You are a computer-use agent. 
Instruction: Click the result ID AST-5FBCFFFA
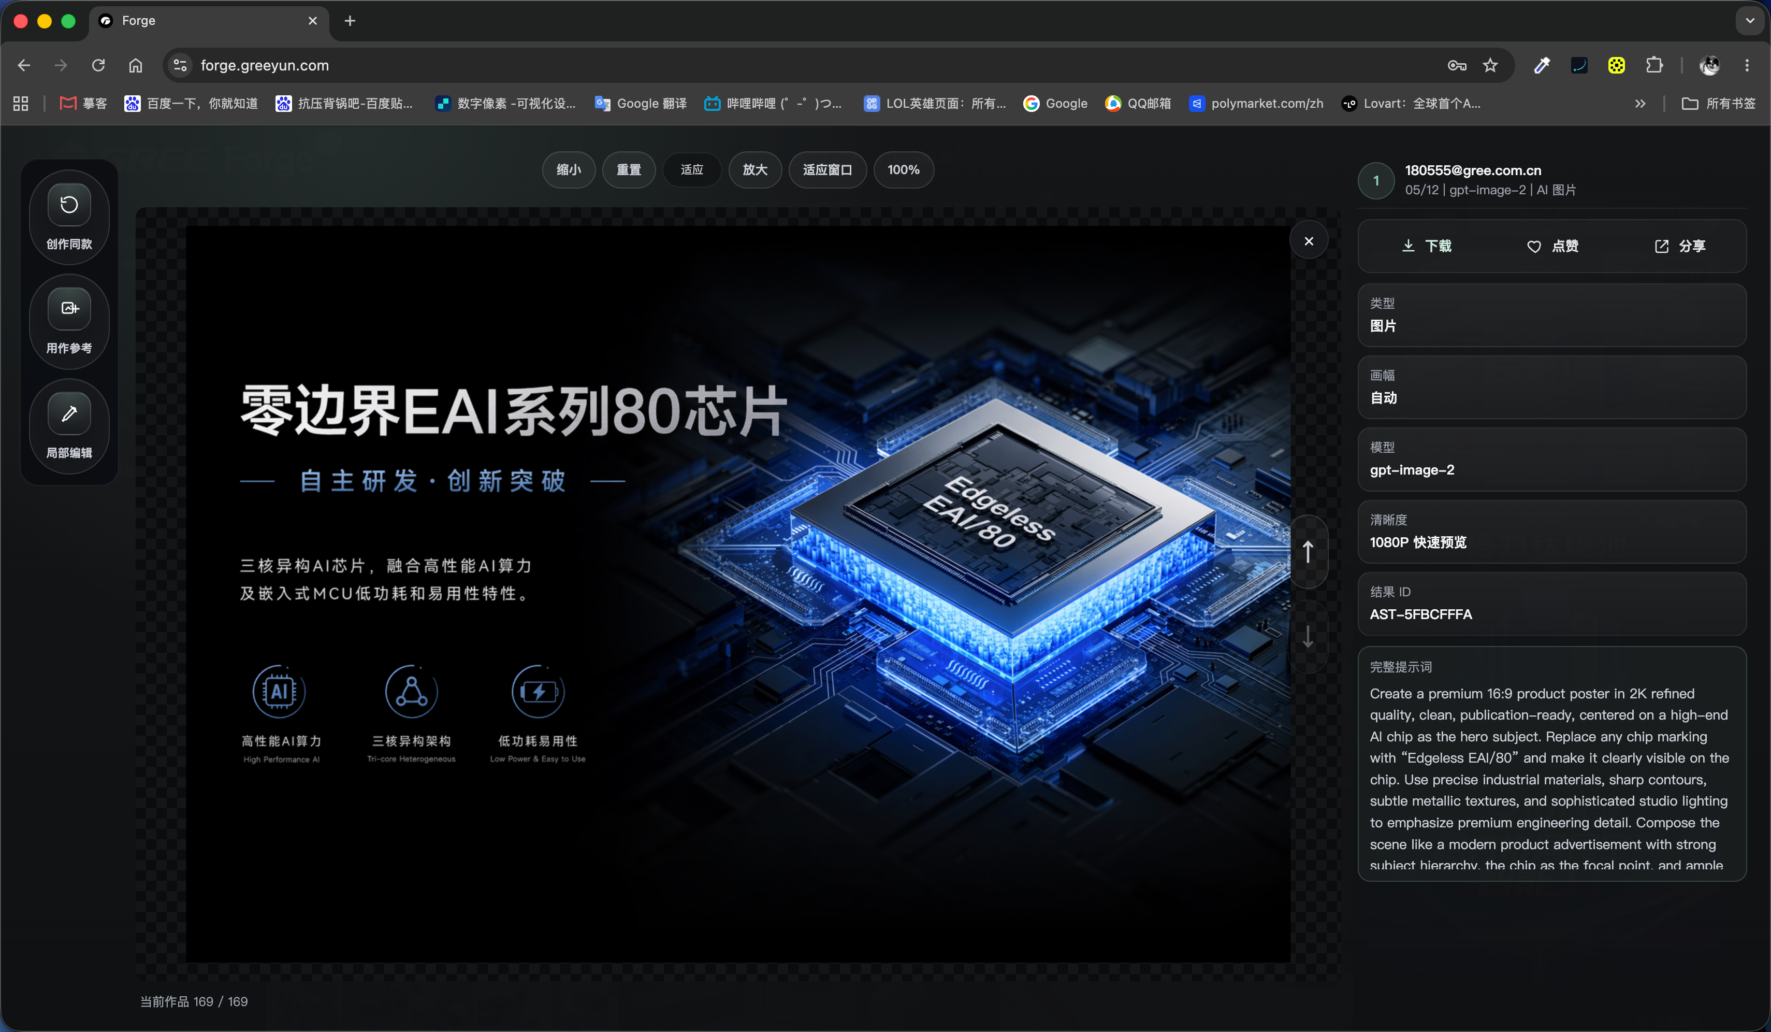(x=1420, y=614)
